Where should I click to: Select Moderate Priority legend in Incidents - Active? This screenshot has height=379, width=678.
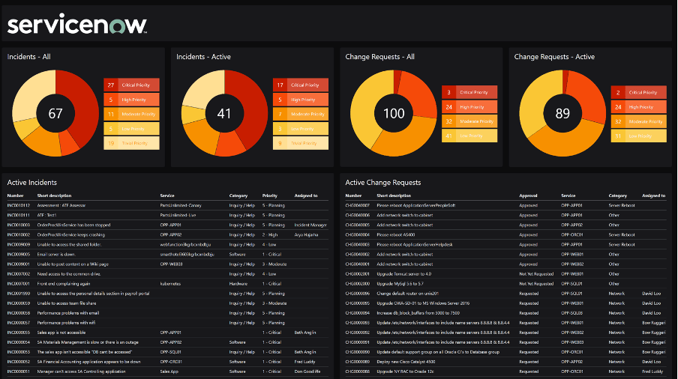[301, 114]
